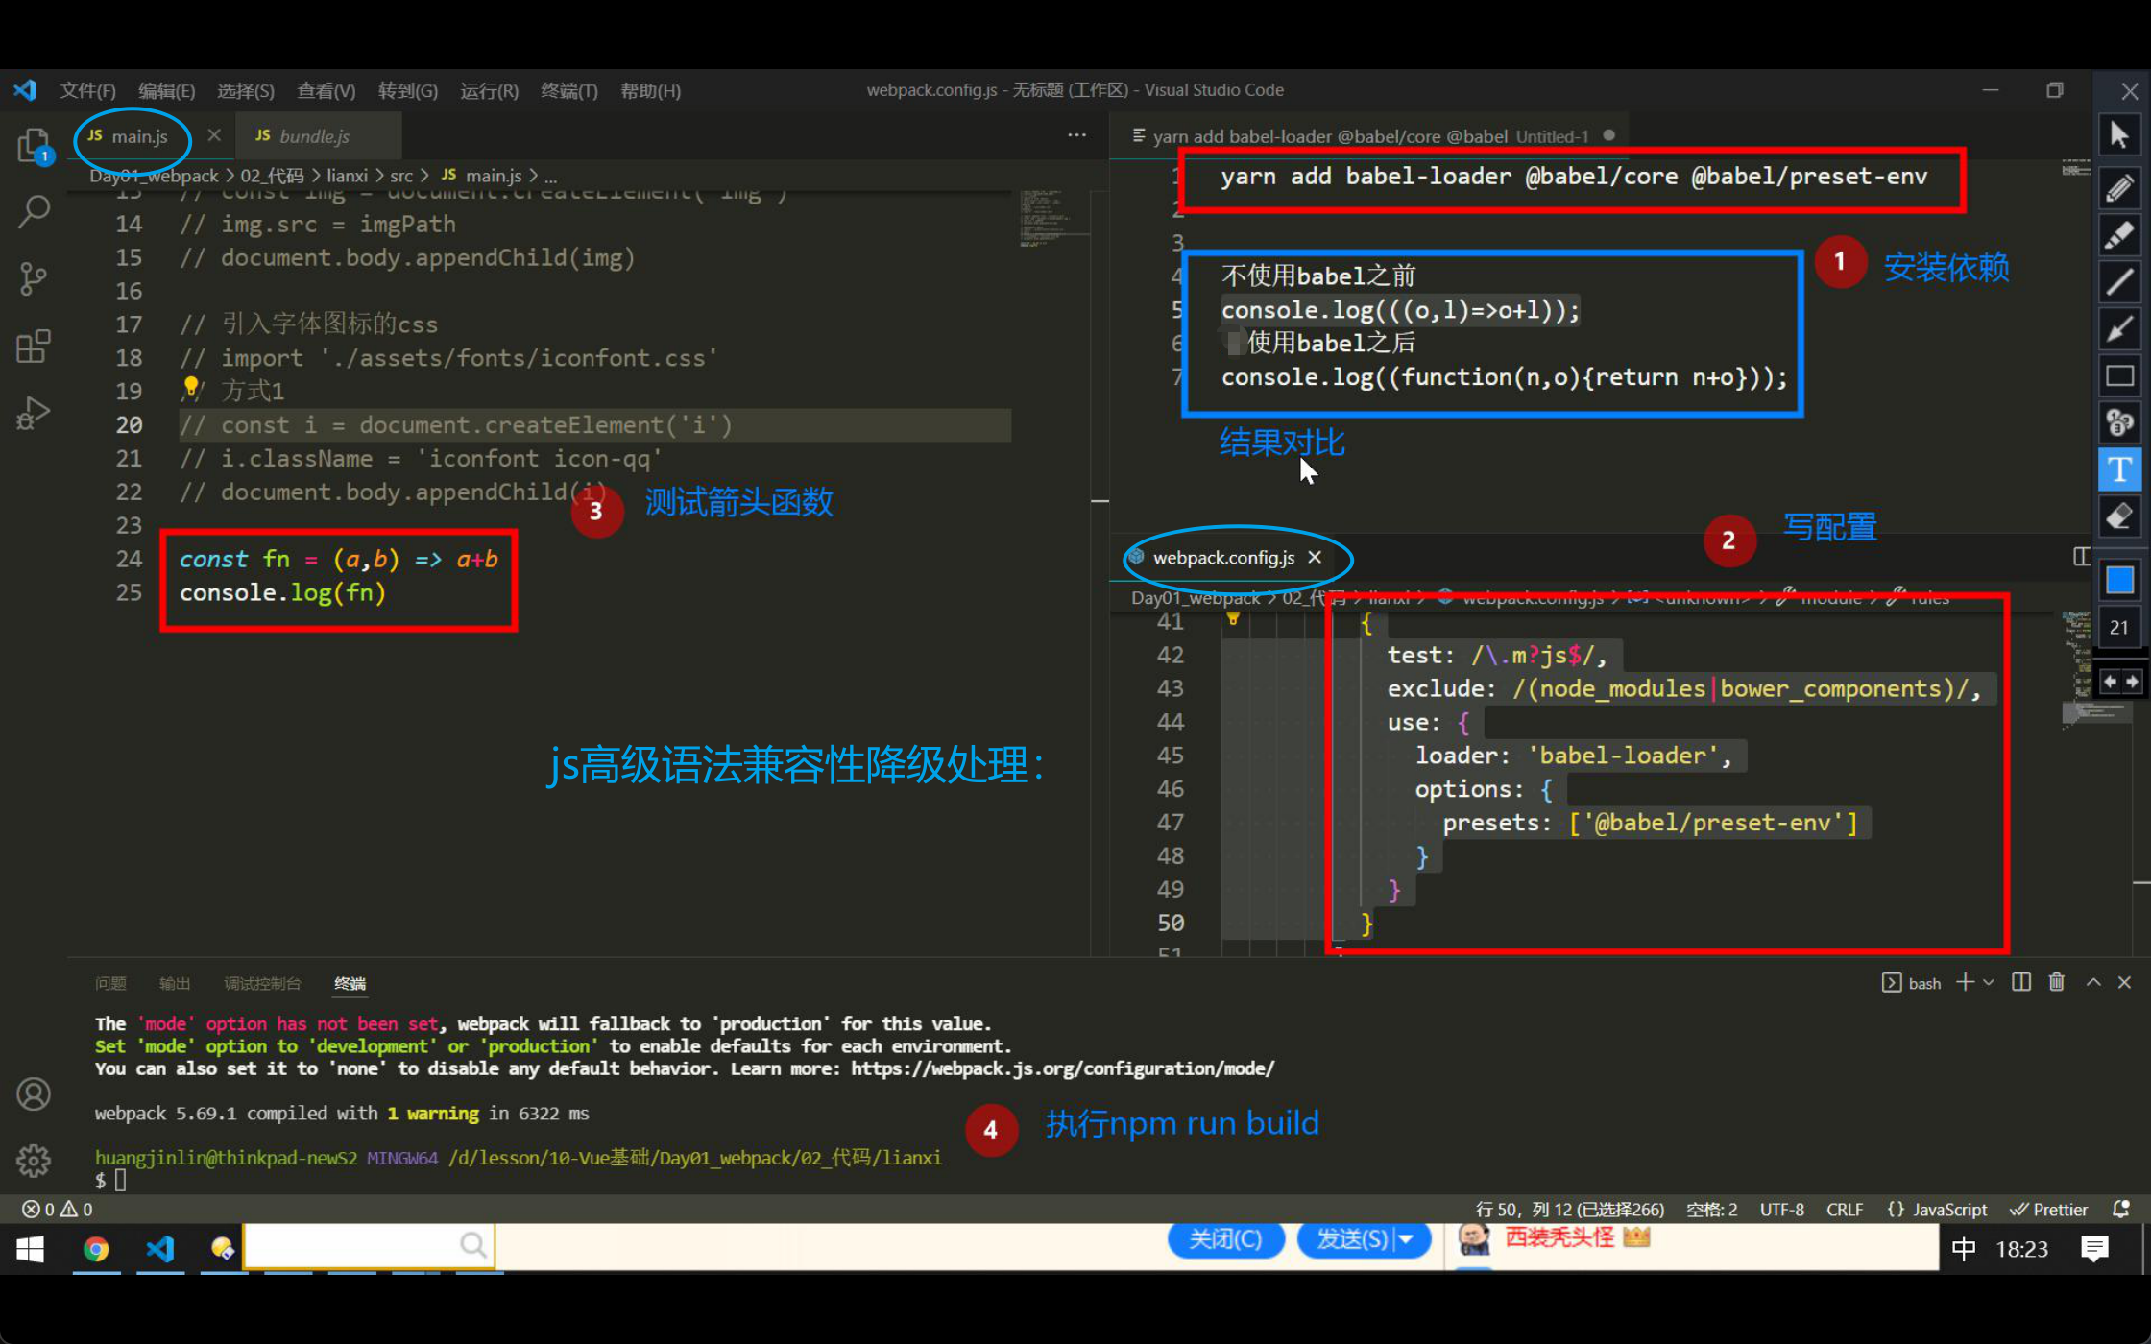Open the annotation size value 21
This screenshot has width=2151, height=1344.
(2119, 628)
